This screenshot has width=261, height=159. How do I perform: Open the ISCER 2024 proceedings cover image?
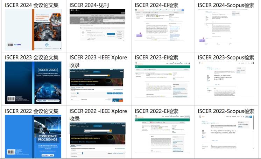pos(33,30)
